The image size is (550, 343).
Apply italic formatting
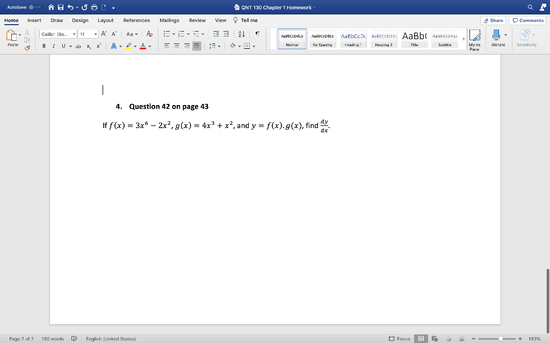54,46
